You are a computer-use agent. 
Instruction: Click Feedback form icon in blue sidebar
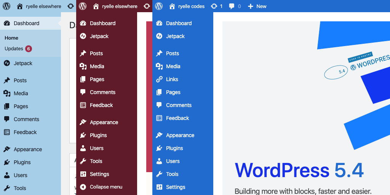point(159,118)
